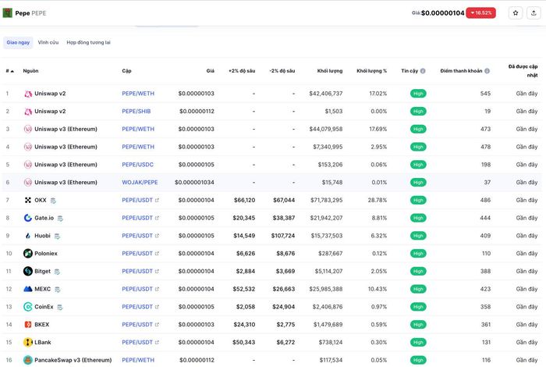Click the -16.52% price change badge
Viewport: 546px width, 367px height.
[x=481, y=13]
